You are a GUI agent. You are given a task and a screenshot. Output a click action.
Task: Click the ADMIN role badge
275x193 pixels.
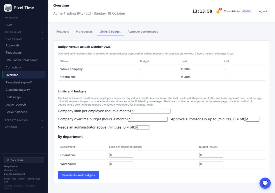(x=246, y=11)
